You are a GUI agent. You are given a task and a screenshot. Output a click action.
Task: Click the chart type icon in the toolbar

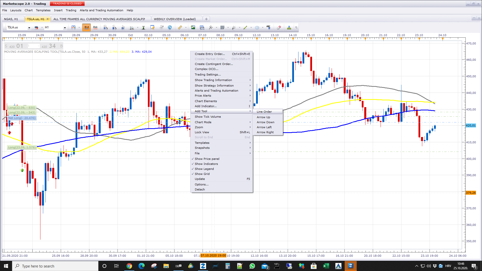click(73, 27)
